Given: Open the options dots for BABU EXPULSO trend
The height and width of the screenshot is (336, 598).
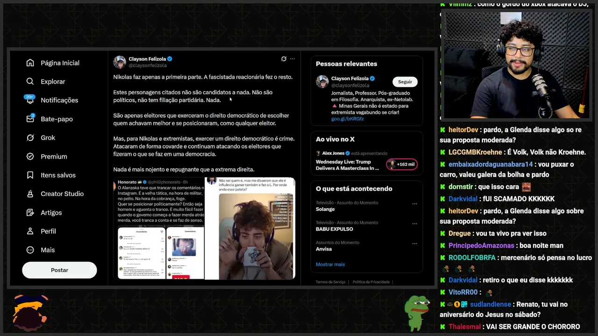Looking at the screenshot, I should (x=414, y=224).
